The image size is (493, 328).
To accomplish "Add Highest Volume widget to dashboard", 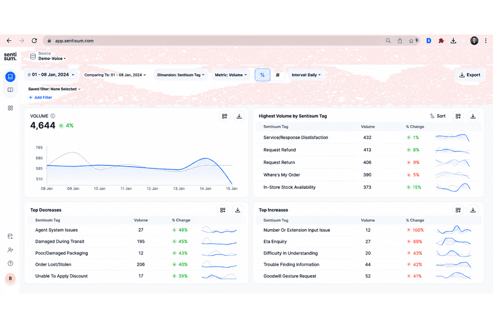I will (x=458, y=117).
